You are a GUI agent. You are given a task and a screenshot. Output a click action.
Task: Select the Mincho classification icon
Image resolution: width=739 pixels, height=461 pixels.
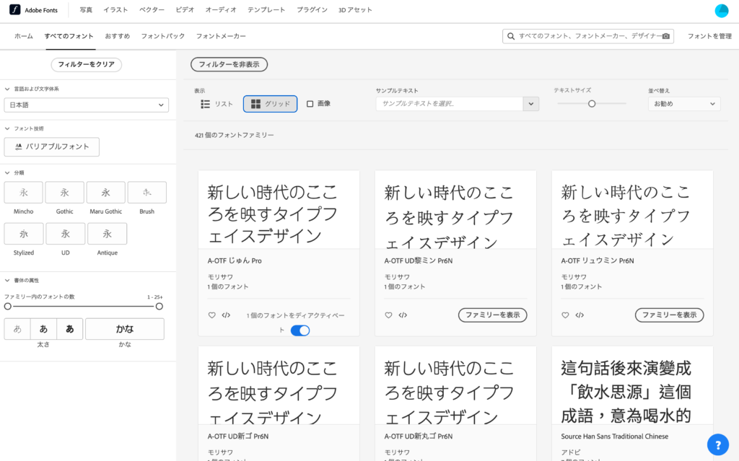click(24, 193)
